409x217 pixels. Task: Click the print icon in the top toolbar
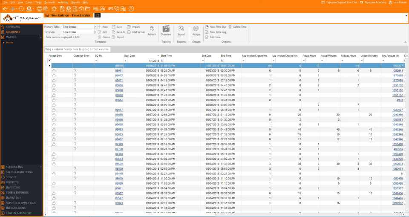point(39,9)
